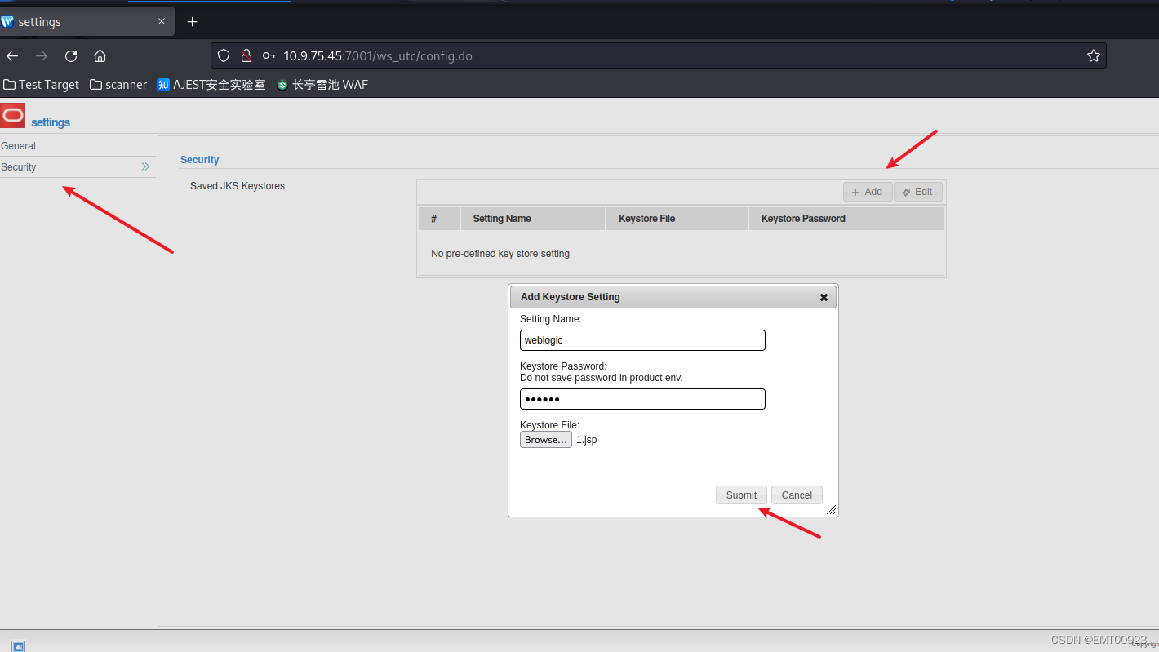The image size is (1159, 652).
Task: Click the dialog resize grip icon
Action: click(x=831, y=509)
